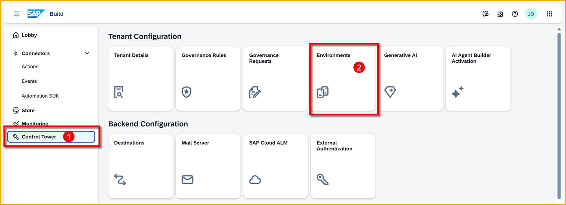Open the Governance Rules tile
This screenshot has width=566, height=205.
point(208,78)
